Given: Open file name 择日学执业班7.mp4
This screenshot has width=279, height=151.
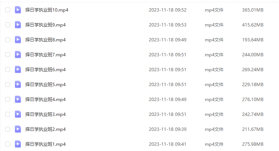Looking at the screenshot, I should pyautogui.click(x=46, y=55).
